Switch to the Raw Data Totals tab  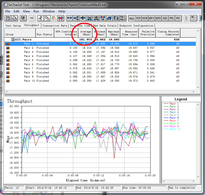(x=105, y=26)
